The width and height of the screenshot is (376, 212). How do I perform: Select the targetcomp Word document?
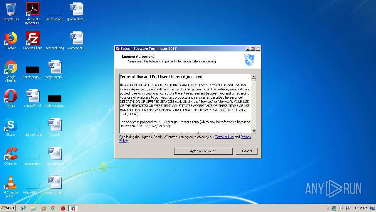pyautogui.click(x=55, y=69)
